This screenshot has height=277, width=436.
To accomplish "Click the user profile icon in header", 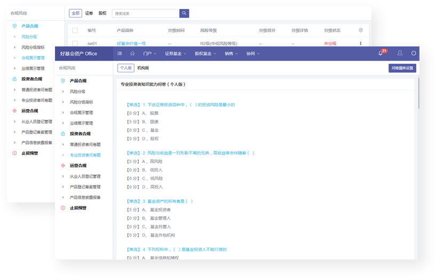I will 399,53.
